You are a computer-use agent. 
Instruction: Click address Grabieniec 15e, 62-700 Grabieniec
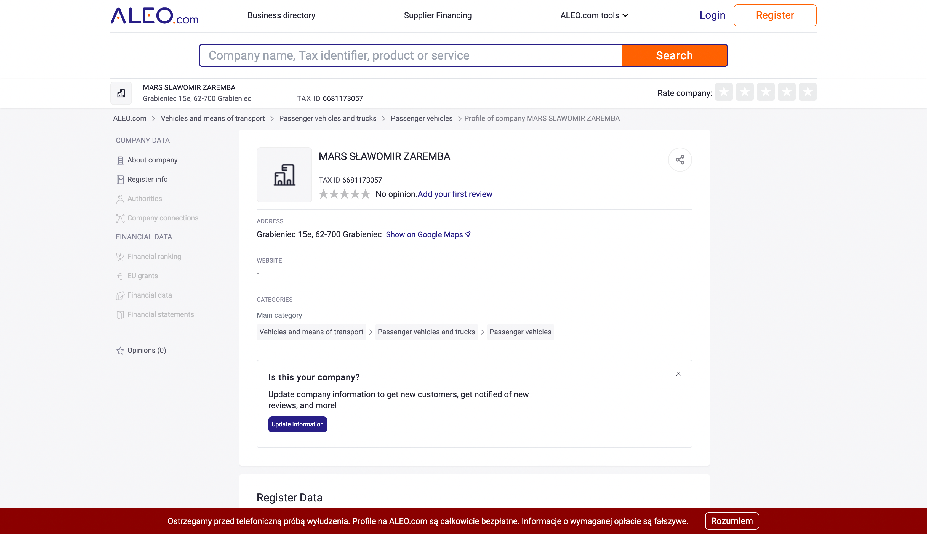tap(319, 235)
